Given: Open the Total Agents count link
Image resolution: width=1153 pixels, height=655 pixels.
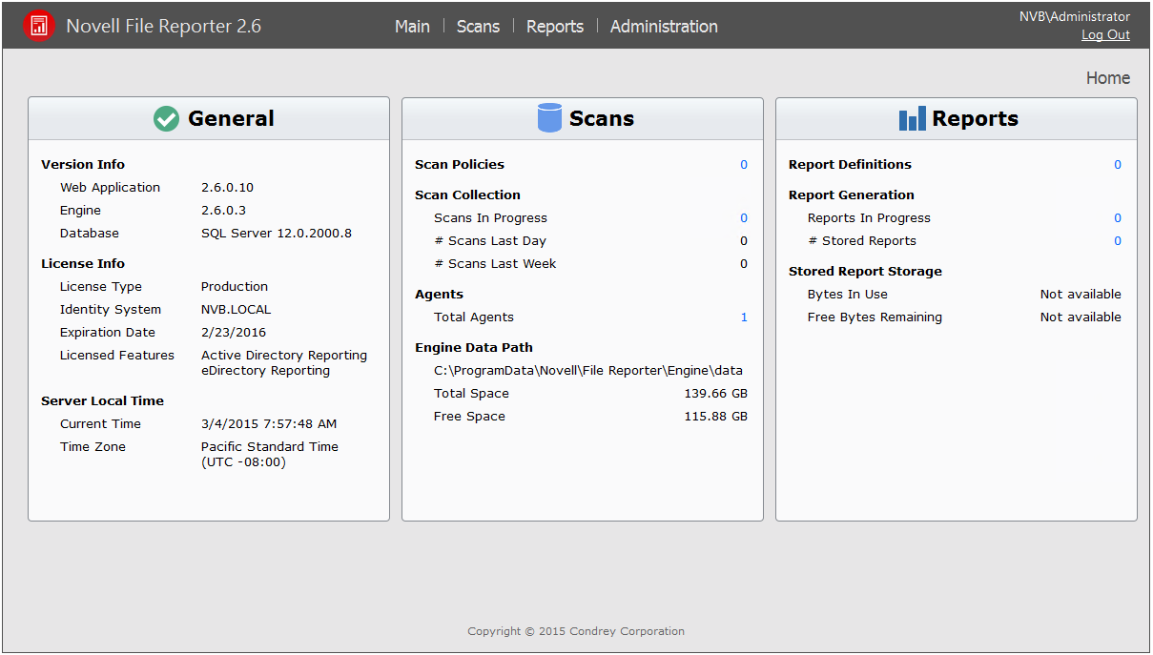Looking at the screenshot, I should click(744, 317).
